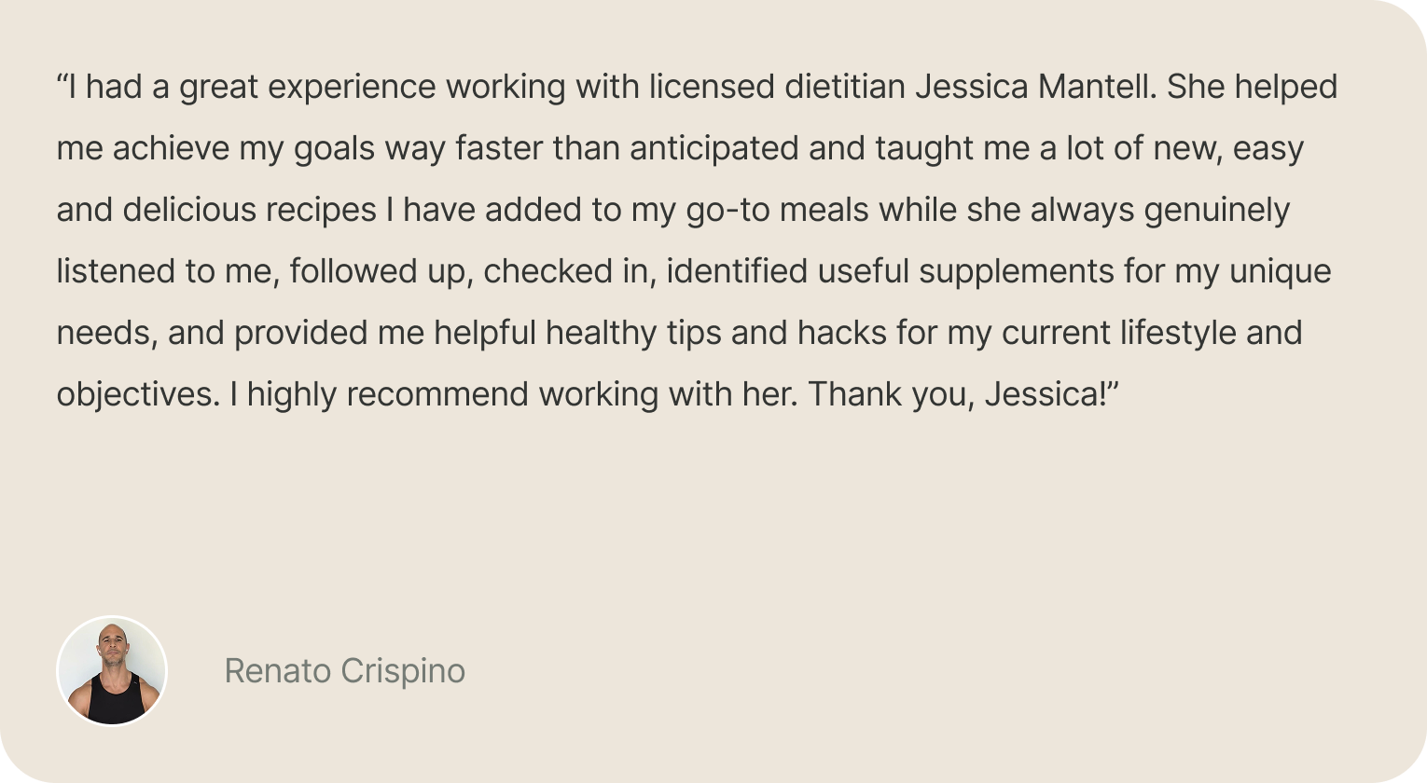
Task: Click the words "helpful healthy tips"
Action: 577,333
